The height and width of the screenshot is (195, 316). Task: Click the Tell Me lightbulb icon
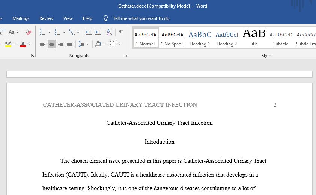[105, 18]
